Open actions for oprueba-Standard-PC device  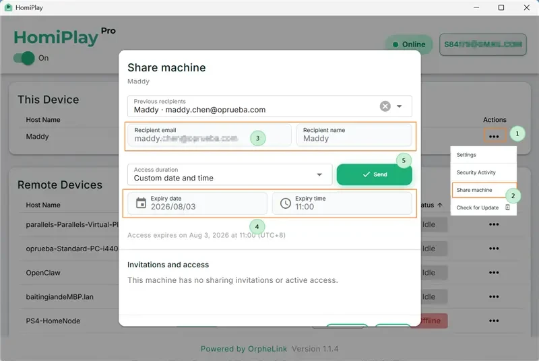click(x=494, y=249)
